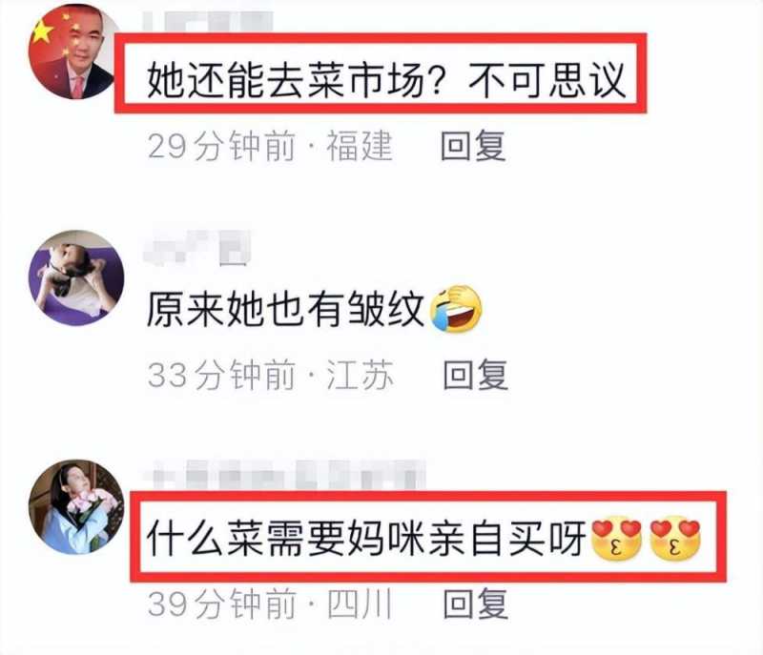Open the avatar of the woman holding flowers
Image resolution: width=763 pixels, height=655 pixels.
point(76,506)
